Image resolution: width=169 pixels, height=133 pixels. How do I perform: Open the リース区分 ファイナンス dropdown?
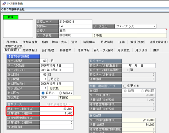coord(136,26)
